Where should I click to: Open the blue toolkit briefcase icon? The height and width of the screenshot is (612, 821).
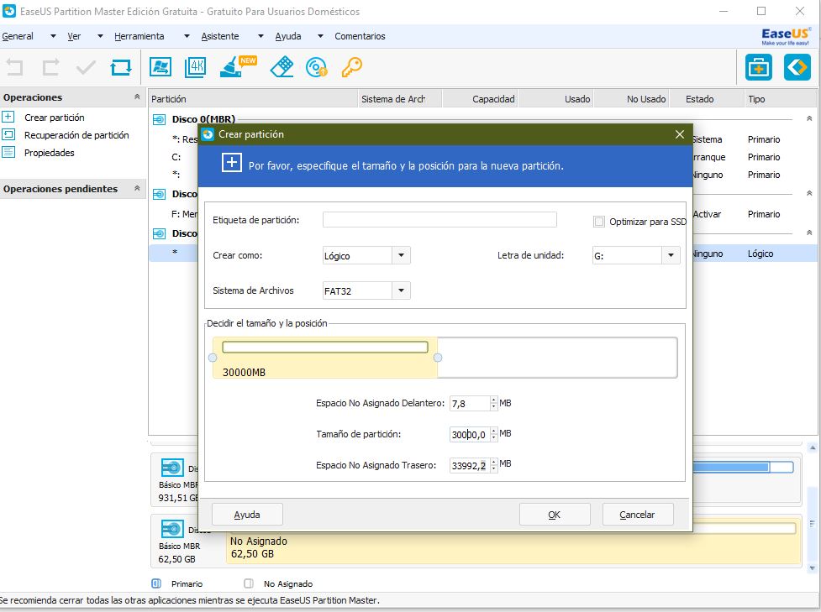pos(759,67)
